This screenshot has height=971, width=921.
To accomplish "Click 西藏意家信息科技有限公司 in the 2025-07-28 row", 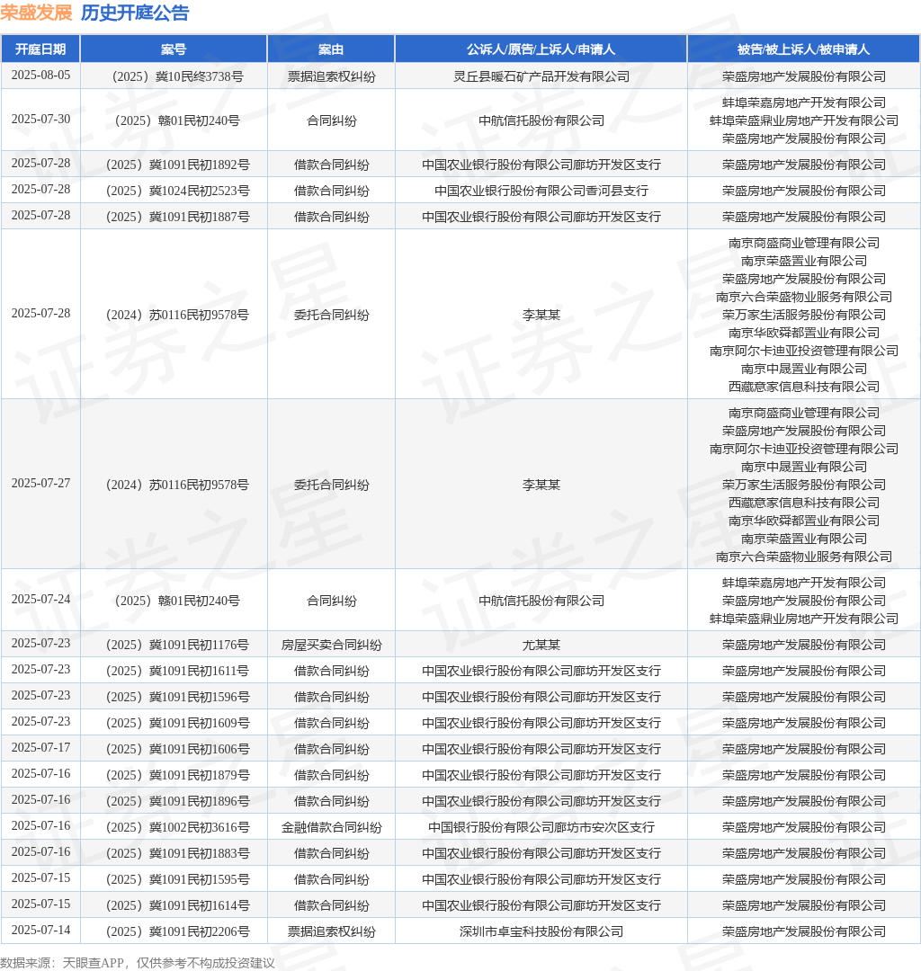I will pyautogui.click(x=804, y=387).
